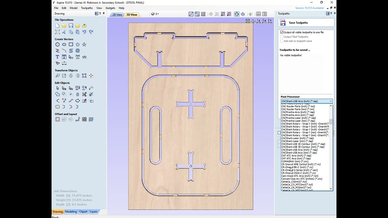Click the post processor list scrollbar down arrow
388x218 pixels.
331,189
